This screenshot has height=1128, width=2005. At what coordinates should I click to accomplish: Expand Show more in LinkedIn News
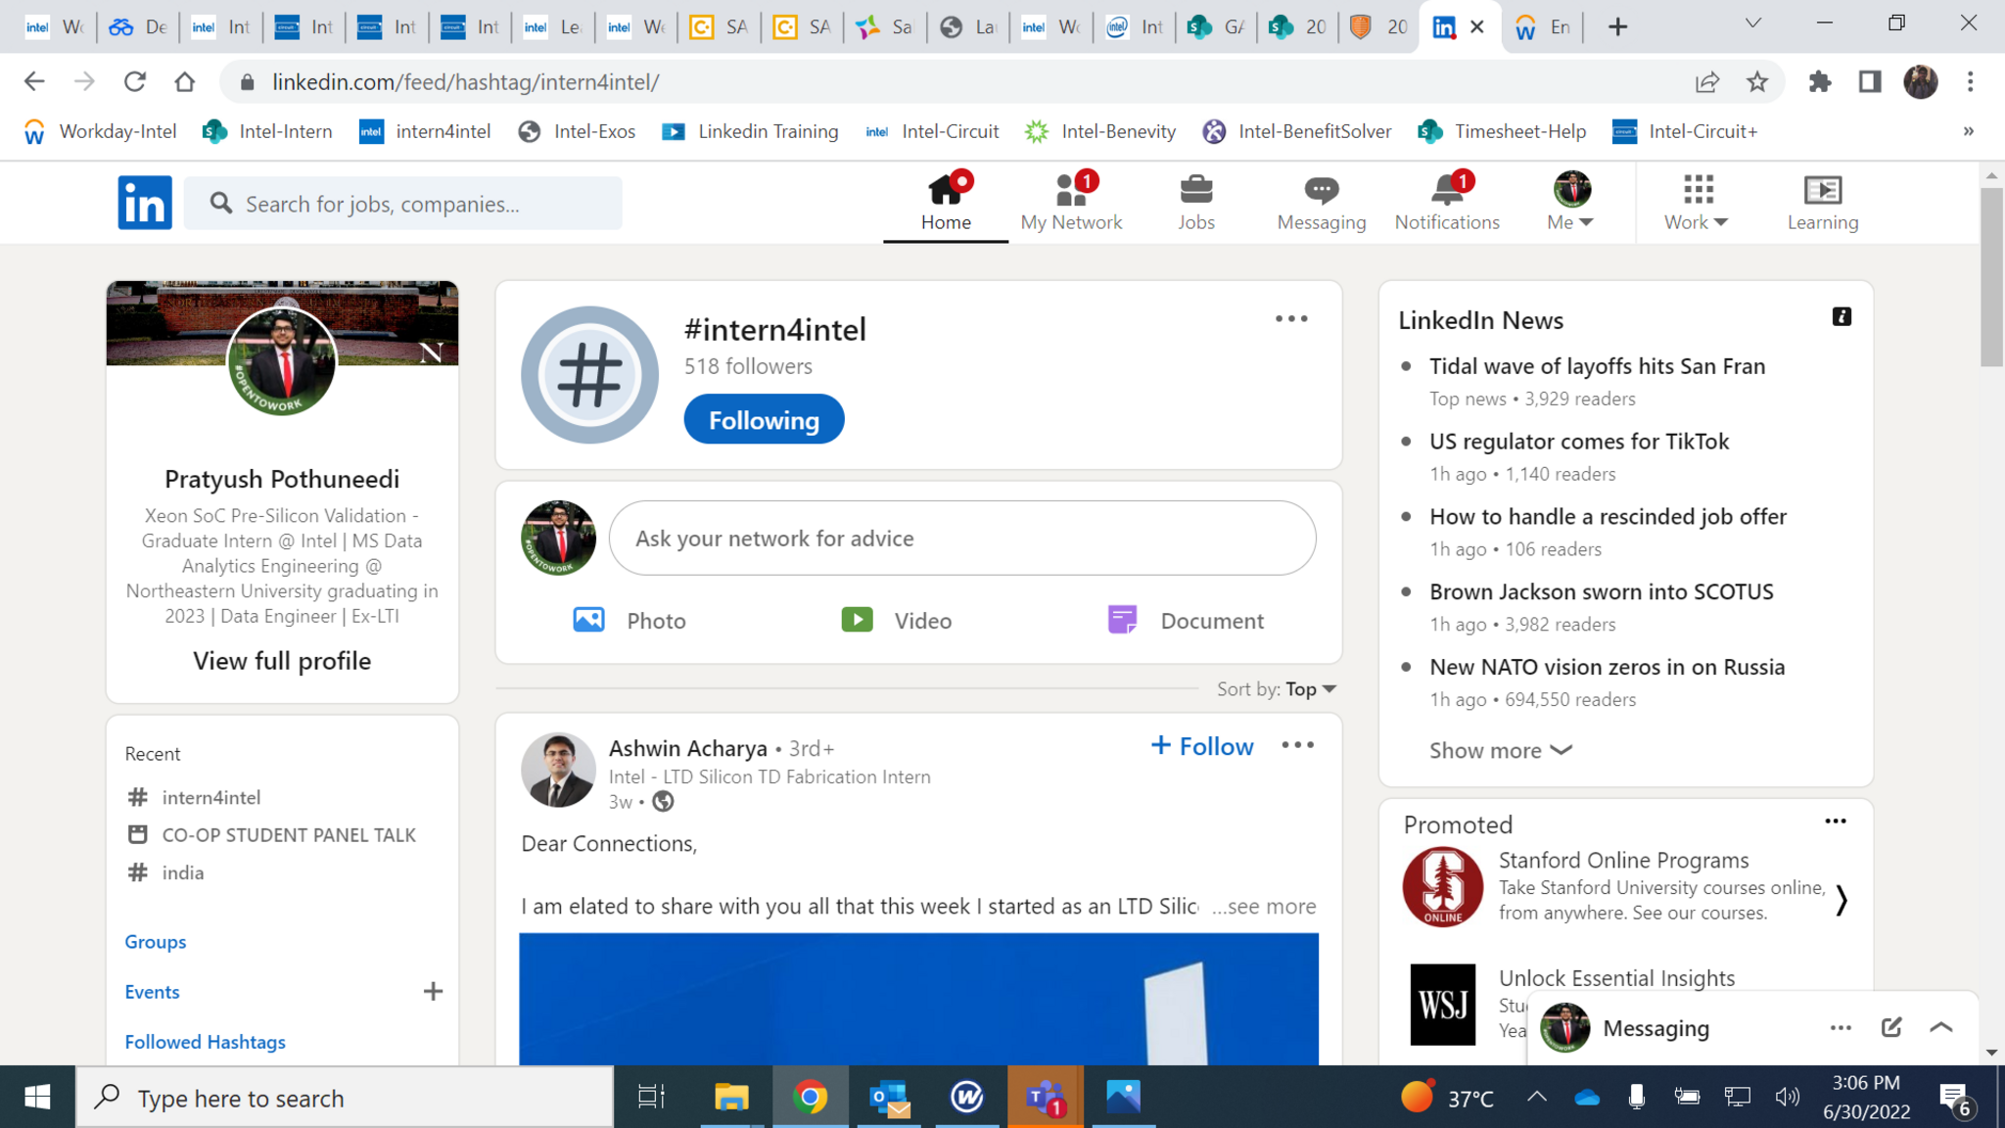point(1500,750)
